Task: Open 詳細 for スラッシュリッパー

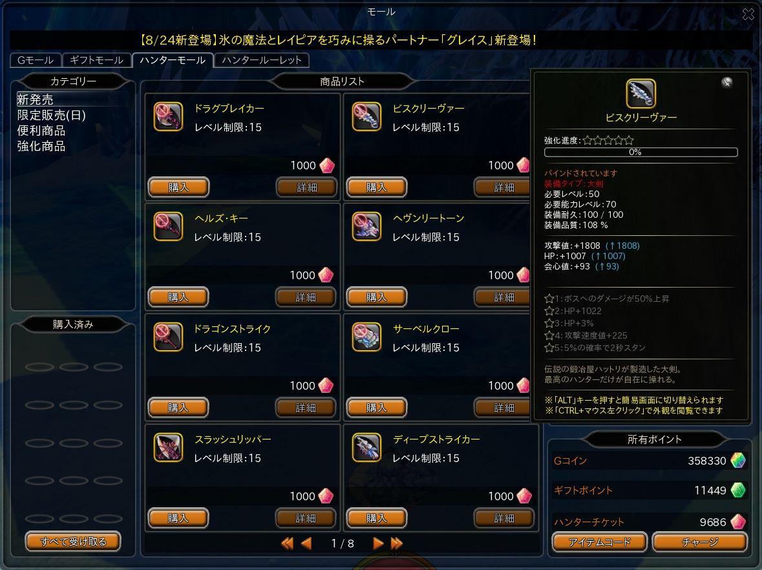Action: (x=306, y=518)
